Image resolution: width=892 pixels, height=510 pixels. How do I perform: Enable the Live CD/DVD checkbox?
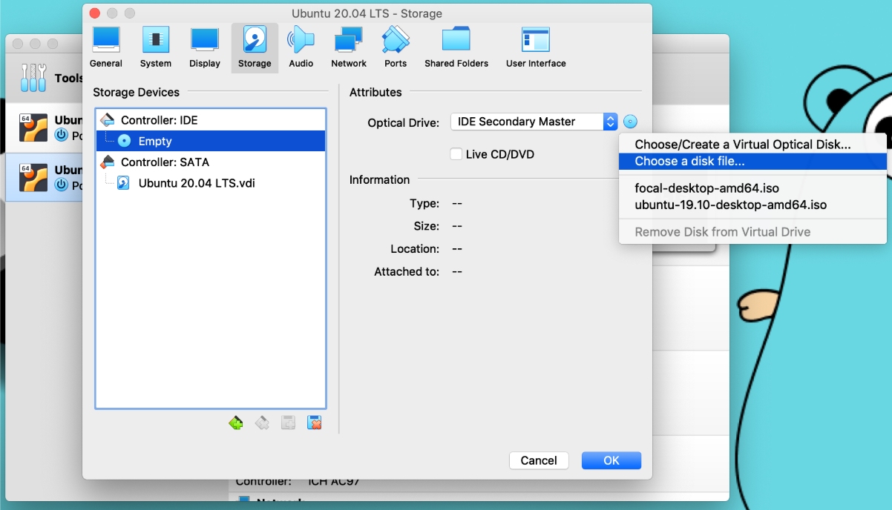pyautogui.click(x=456, y=154)
